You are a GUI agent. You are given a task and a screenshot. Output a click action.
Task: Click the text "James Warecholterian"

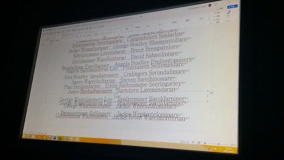point(93,81)
